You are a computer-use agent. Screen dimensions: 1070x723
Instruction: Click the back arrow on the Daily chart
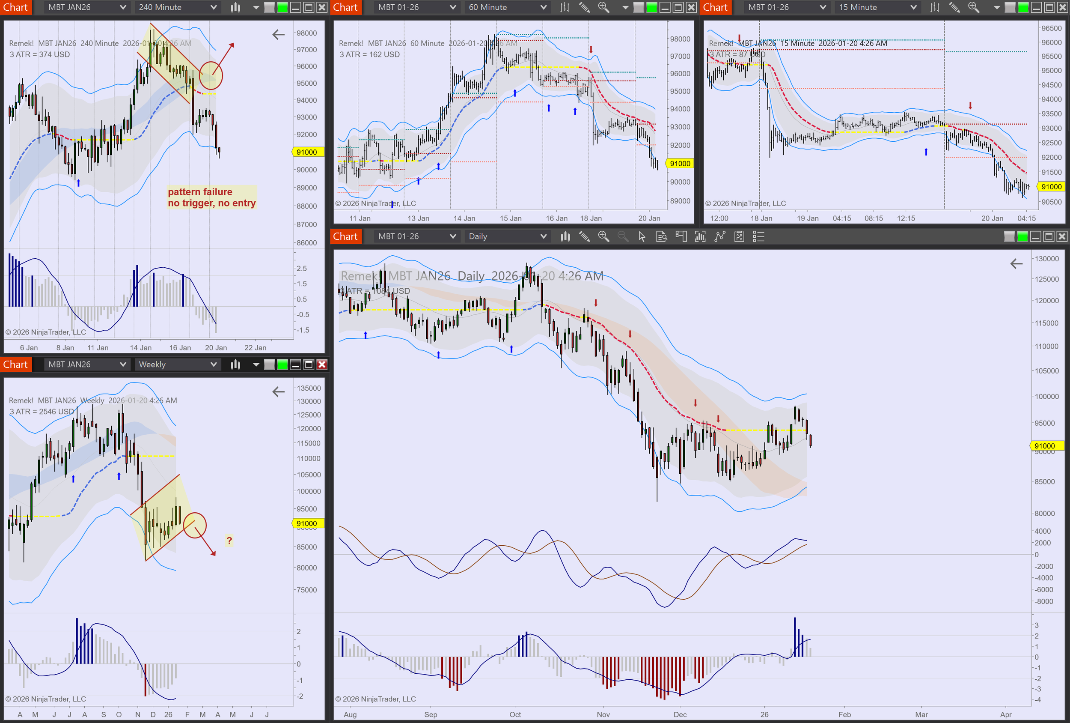pos(1016,263)
